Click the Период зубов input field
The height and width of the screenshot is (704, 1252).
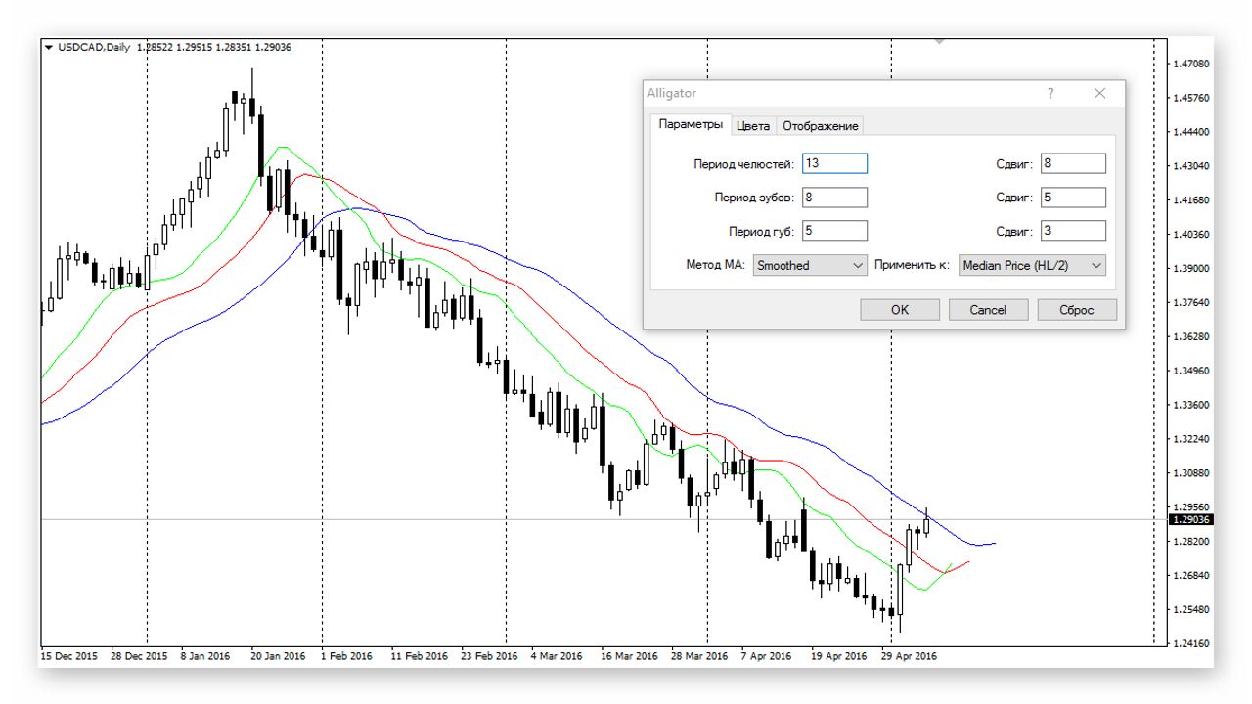pyautogui.click(x=834, y=198)
